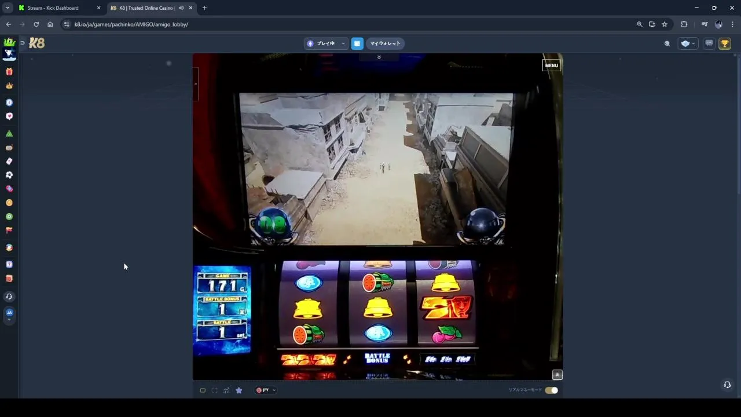Switch to theater mode icon below game
741x417 pixels.
pyautogui.click(x=203, y=390)
